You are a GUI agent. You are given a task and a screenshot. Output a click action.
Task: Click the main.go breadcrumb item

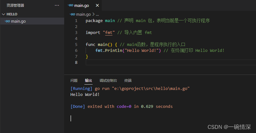(83, 14)
